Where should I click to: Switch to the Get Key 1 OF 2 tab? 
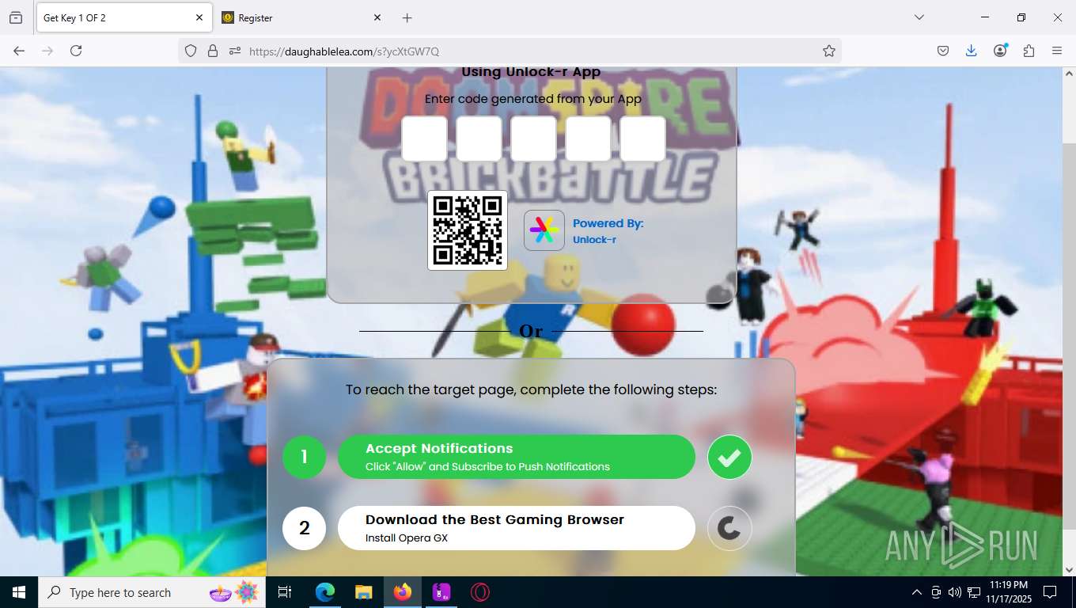tap(123, 17)
